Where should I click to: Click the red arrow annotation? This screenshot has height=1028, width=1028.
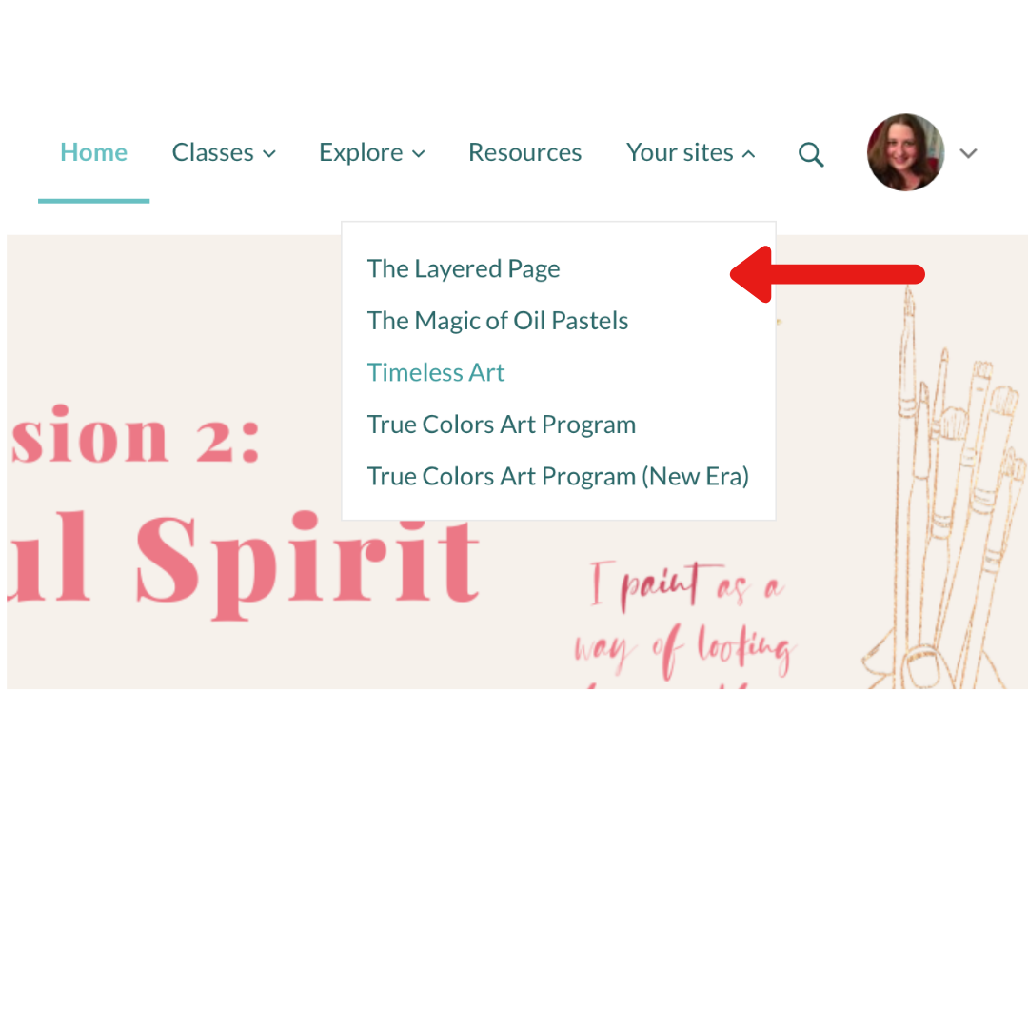[827, 274]
